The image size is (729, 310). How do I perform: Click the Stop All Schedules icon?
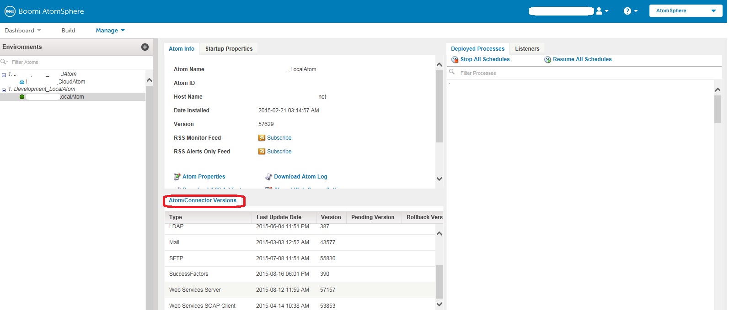click(455, 59)
